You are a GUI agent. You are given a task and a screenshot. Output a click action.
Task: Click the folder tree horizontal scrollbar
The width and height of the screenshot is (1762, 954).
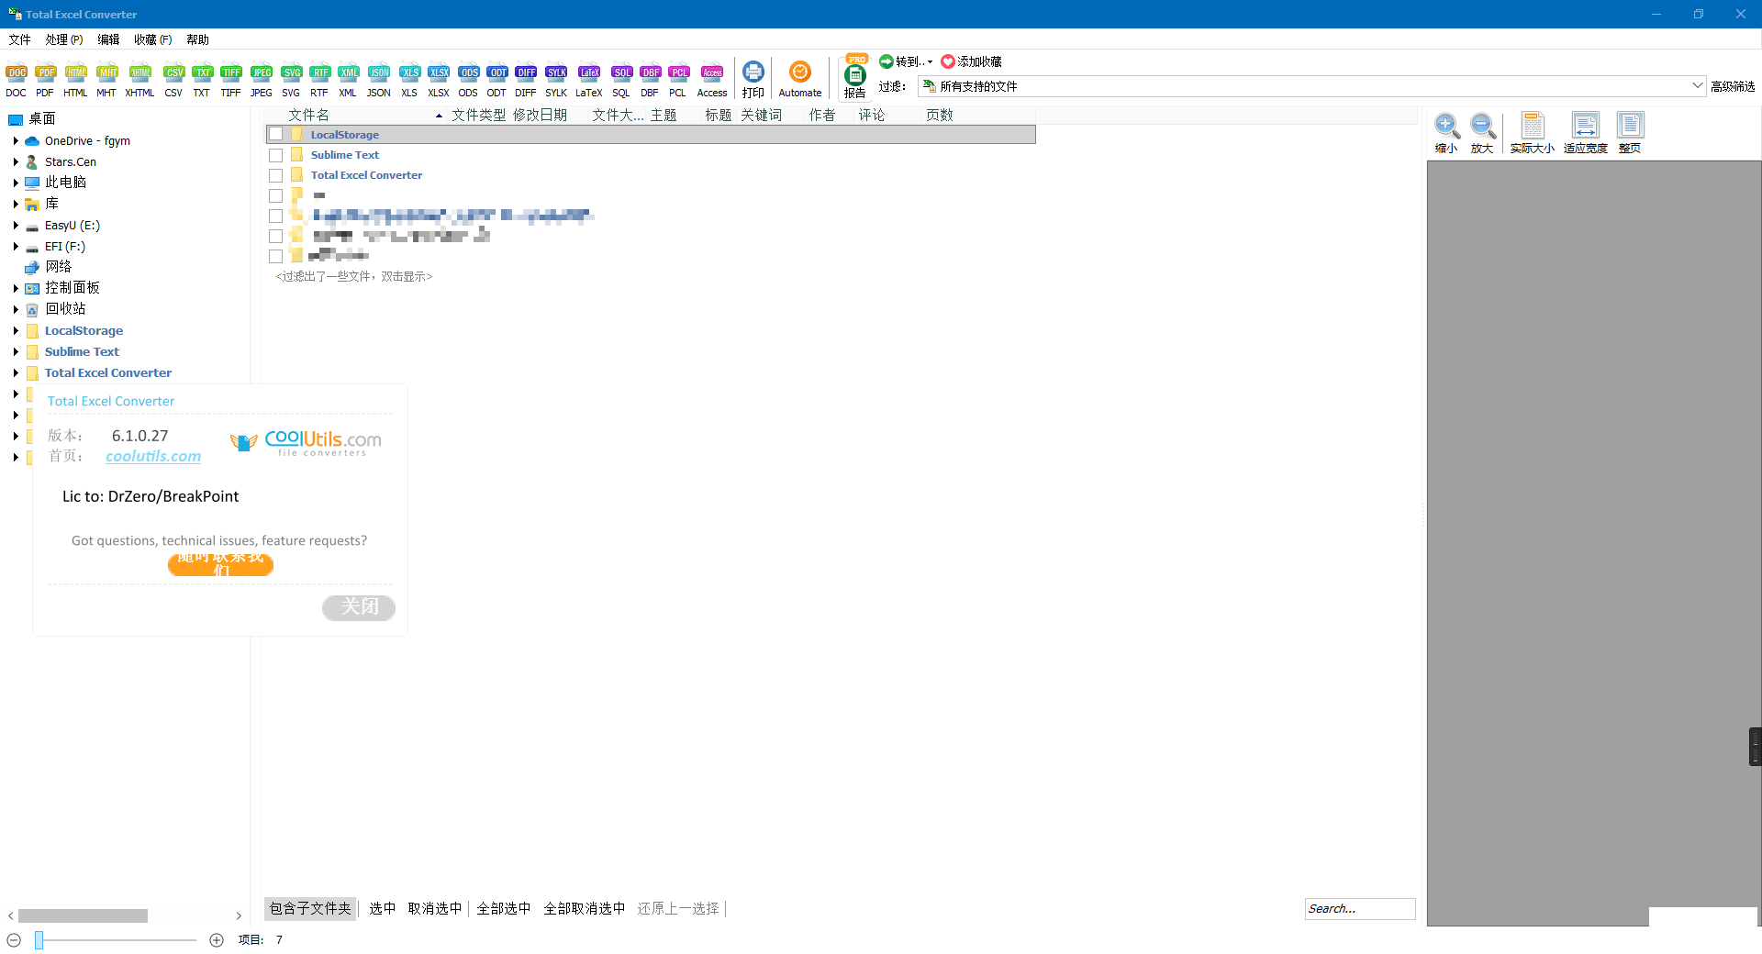coord(83,915)
